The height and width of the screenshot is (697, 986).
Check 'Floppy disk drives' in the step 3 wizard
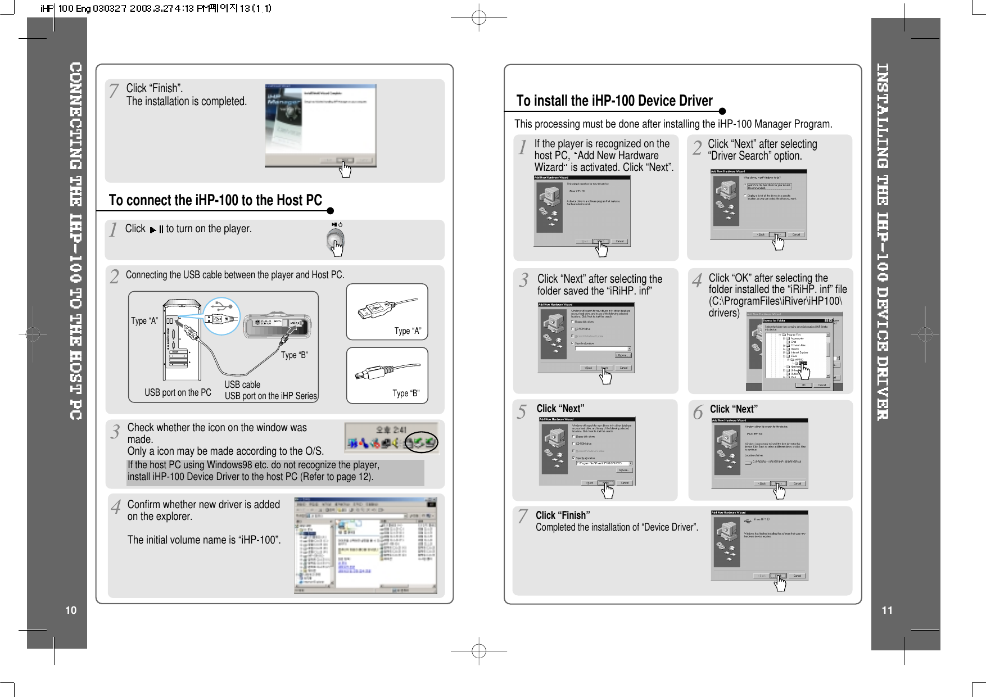pyautogui.click(x=572, y=322)
